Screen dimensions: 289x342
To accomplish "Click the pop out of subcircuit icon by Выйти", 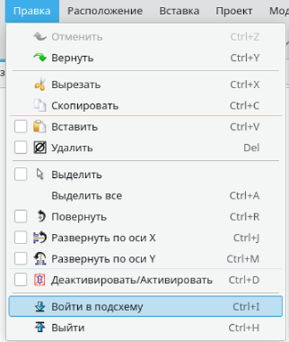I will [x=40, y=328].
